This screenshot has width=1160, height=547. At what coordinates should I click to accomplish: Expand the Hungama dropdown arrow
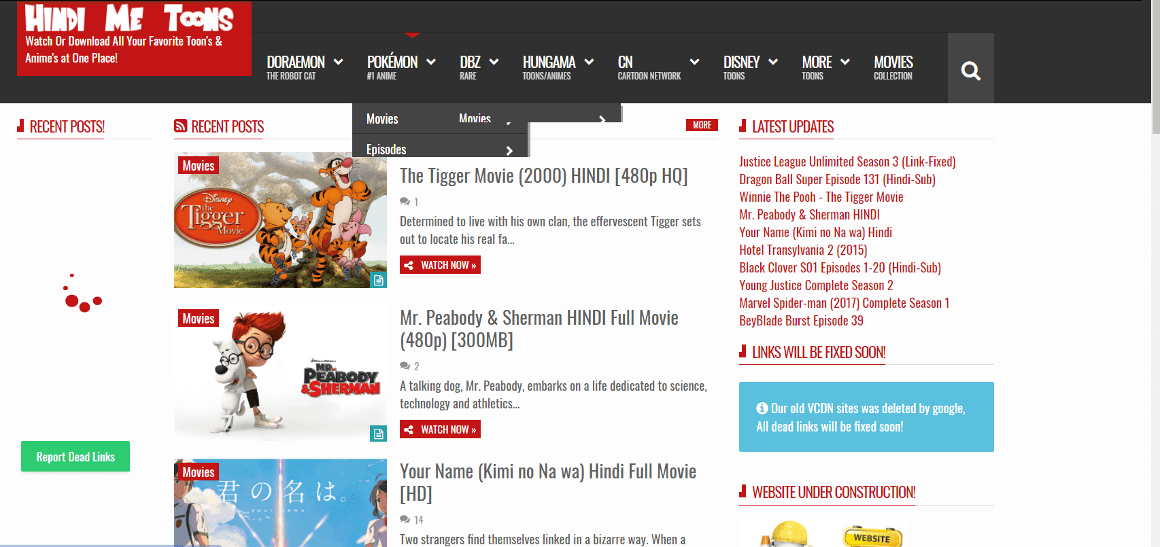[x=589, y=62]
